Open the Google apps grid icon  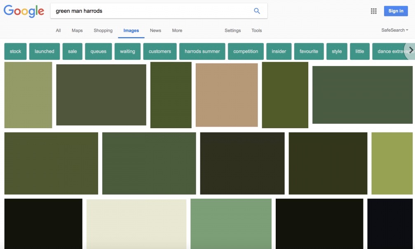click(373, 11)
